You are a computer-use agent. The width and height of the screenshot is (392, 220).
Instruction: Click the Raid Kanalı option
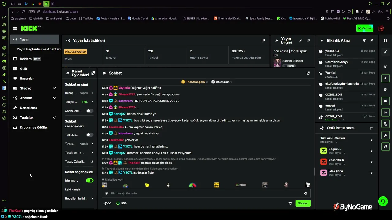click(72, 189)
